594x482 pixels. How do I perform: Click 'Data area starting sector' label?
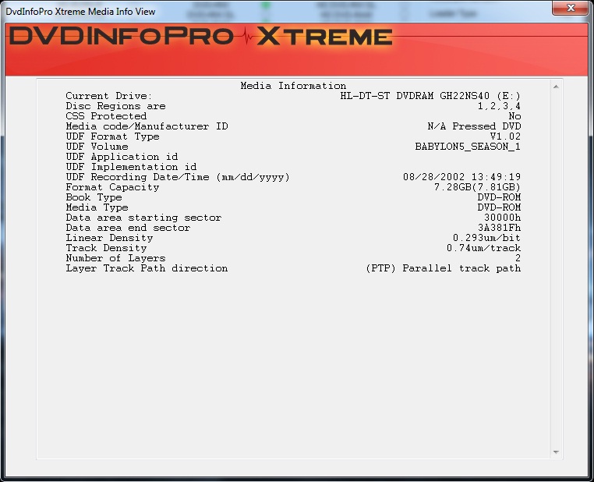143,218
